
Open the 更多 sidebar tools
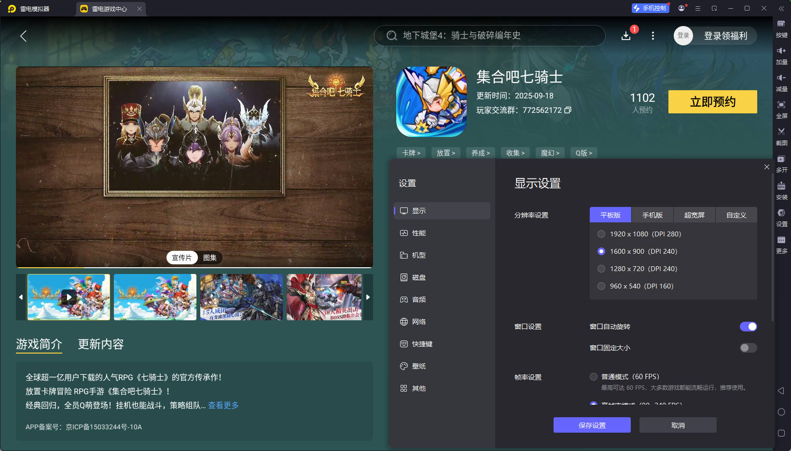[781, 245]
